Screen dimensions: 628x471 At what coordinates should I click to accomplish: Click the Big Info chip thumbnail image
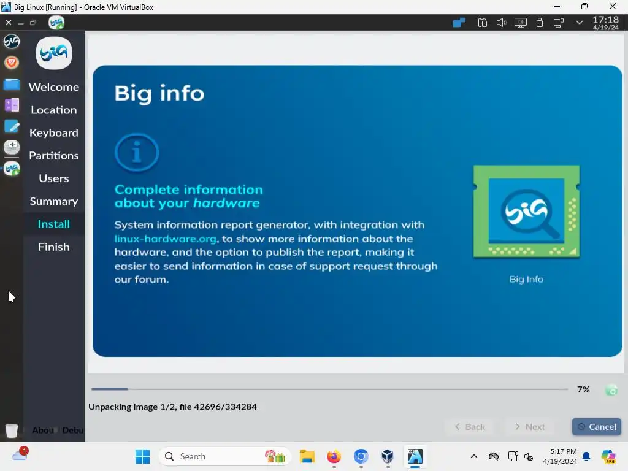point(526,212)
